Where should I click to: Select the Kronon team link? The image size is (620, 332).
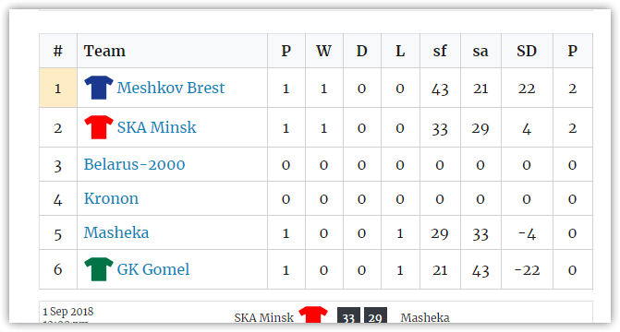(x=111, y=198)
